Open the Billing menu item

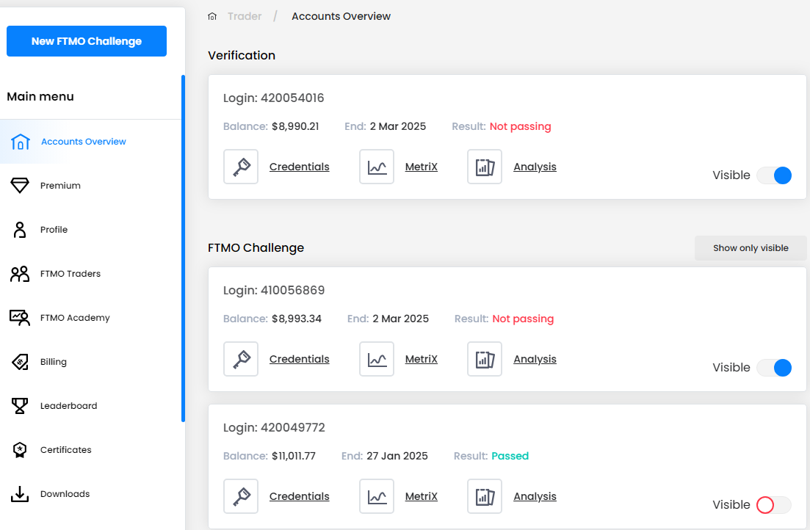[x=91, y=362]
